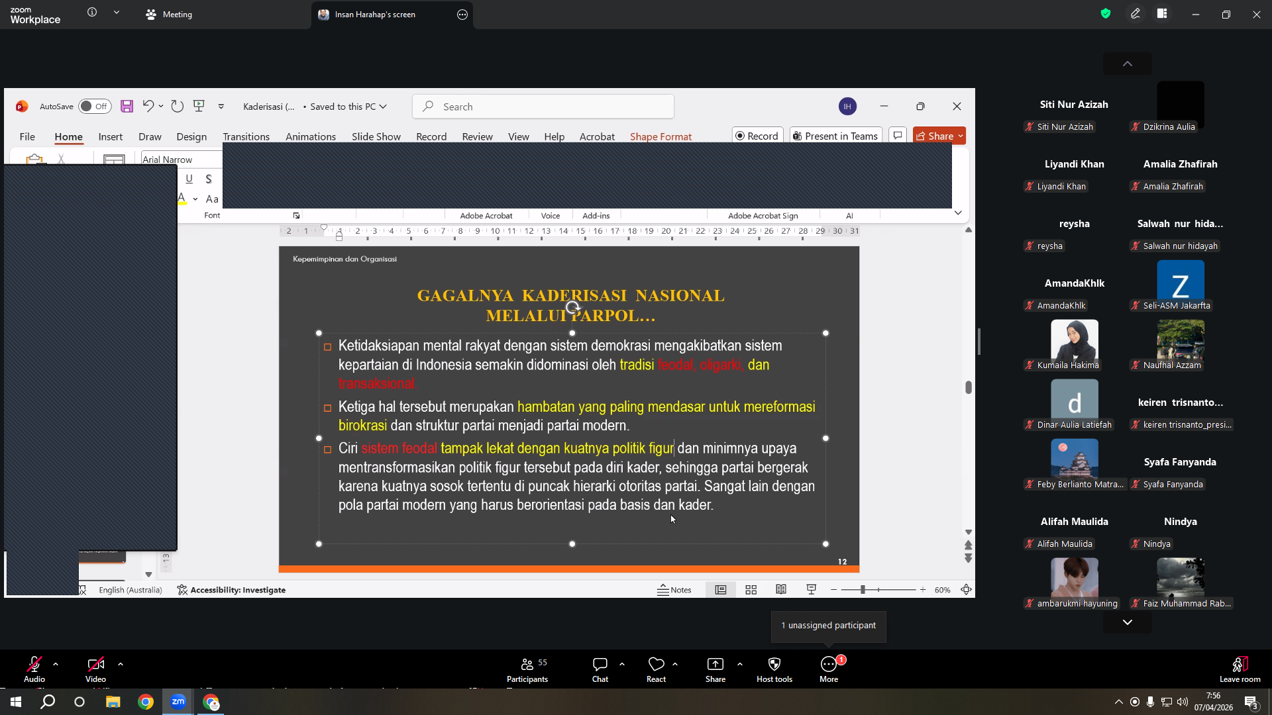Screen dimensions: 1272x715
Task: Open Zoom React menu
Action: pos(657,669)
